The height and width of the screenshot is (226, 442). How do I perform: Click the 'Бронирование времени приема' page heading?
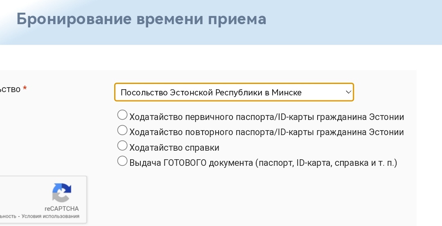point(141,19)
